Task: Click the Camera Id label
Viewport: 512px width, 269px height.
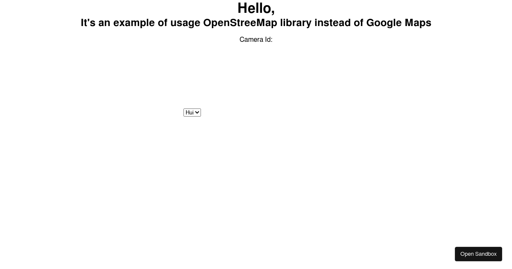Action: [x=256, y=39]
